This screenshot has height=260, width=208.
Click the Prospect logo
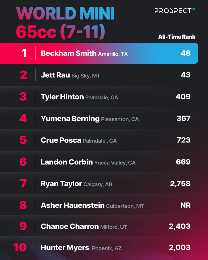(x=175, y=11)
